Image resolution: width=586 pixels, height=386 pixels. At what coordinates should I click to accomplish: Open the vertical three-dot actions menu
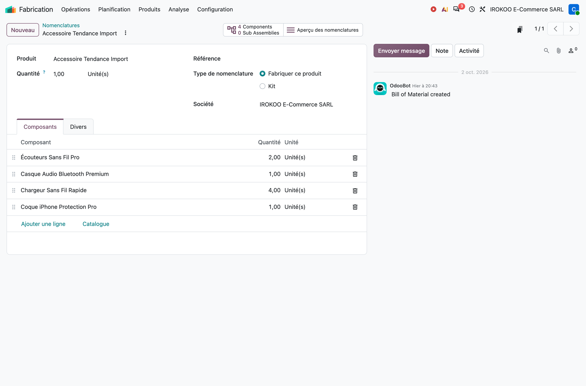coord(125,33)
